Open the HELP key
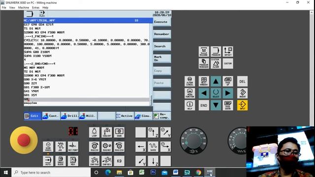 pos(189,105)
